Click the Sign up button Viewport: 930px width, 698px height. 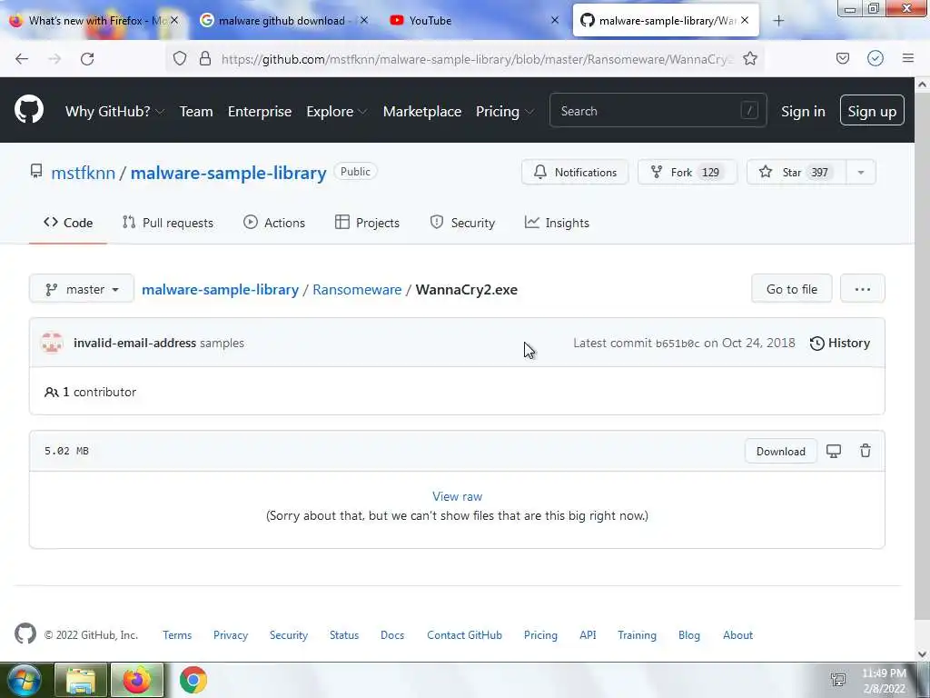(x=872, y=111)
